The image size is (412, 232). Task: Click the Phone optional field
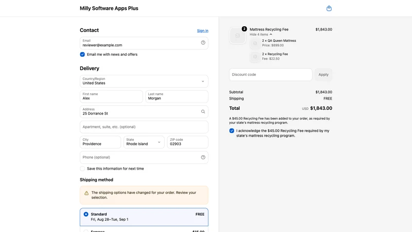coord(144,157)
